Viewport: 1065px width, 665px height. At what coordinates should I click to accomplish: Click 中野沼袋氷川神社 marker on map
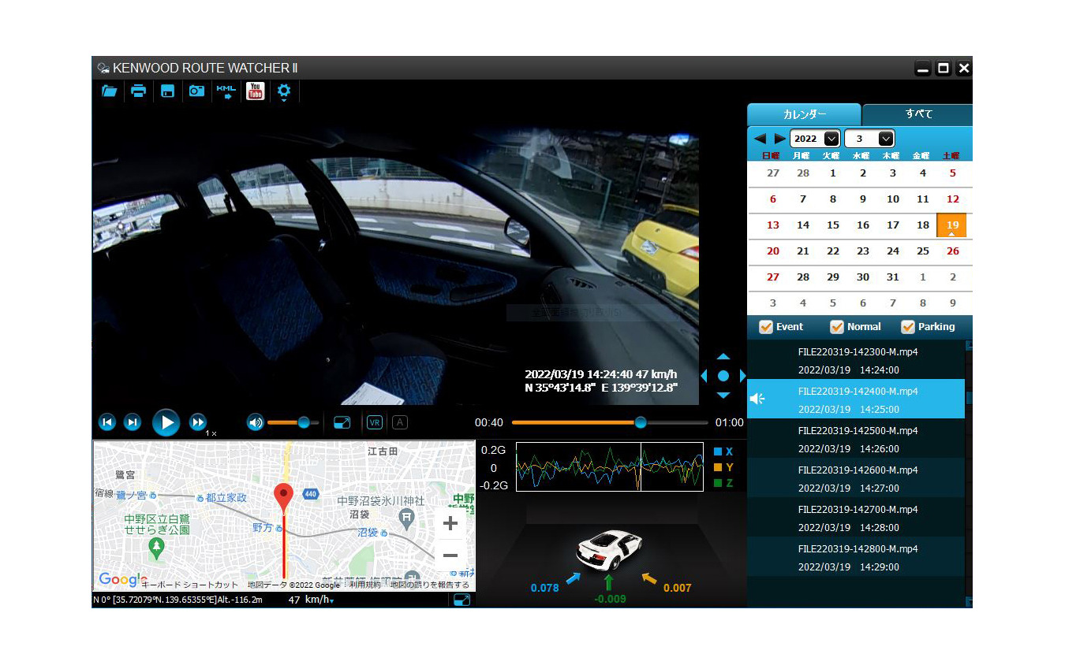(406, 518)
